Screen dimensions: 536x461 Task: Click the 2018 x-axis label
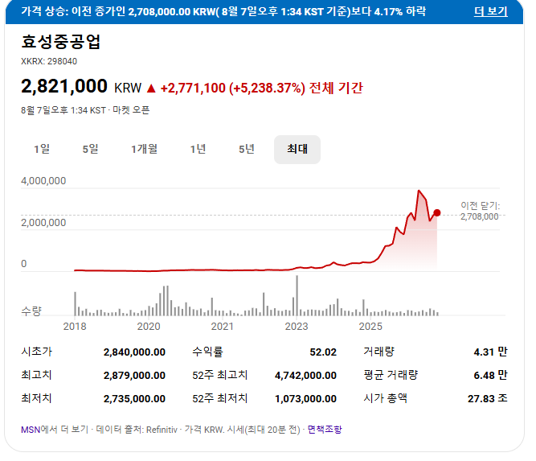tap(75, 327)
